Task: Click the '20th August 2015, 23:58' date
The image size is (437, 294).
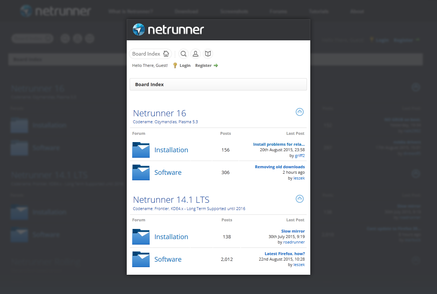Action: tap(282, 150)
